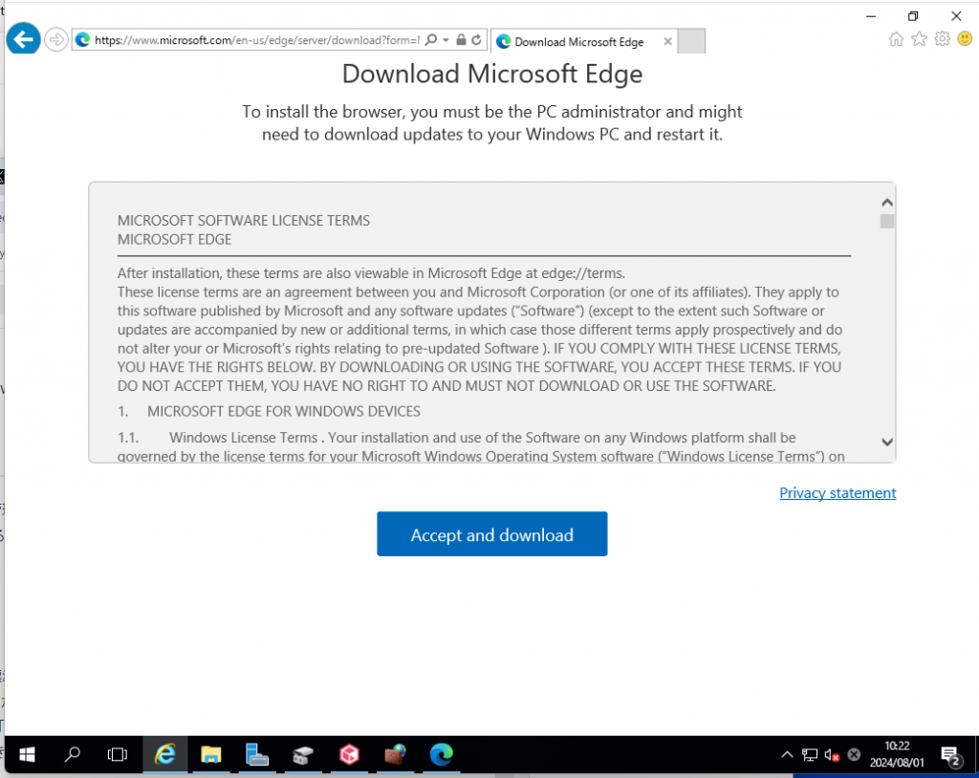
Task: Open the Tools gear icon
Action: click(x=942, y=39)
